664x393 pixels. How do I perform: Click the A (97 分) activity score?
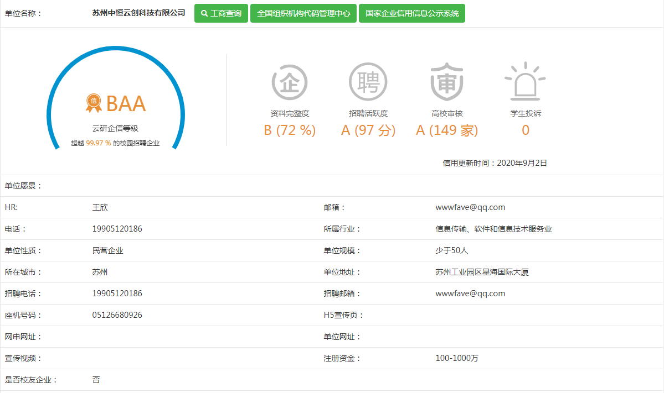[x=368, y=130]
